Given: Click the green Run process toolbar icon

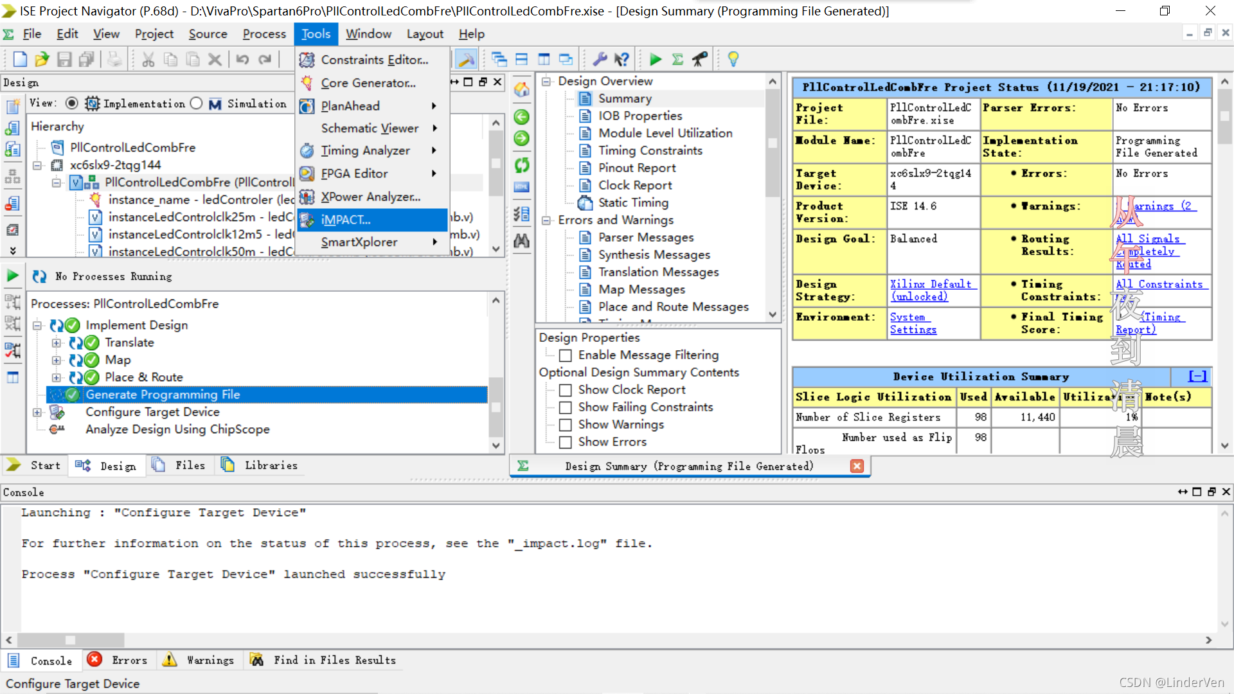Looking at the screenshot, I should [655, 60].
